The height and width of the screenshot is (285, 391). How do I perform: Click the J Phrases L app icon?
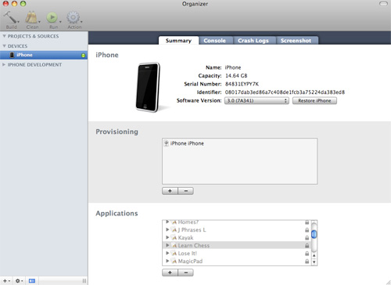[174, 230]
